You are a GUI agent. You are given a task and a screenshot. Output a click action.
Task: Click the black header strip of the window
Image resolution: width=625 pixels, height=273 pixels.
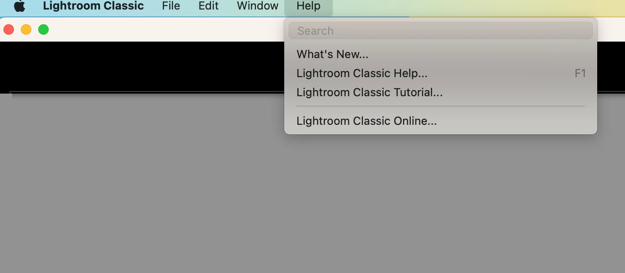point(142,66)
